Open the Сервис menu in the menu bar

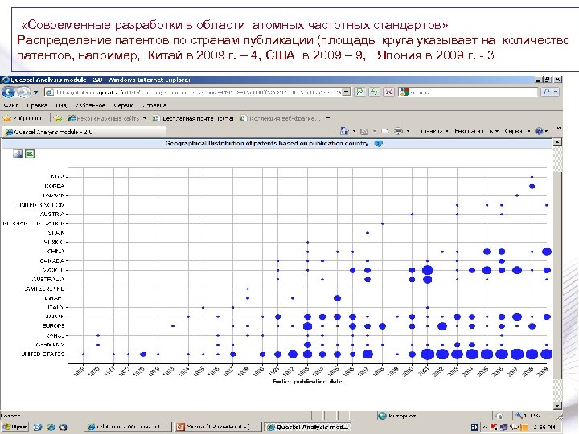pos(123,105)
